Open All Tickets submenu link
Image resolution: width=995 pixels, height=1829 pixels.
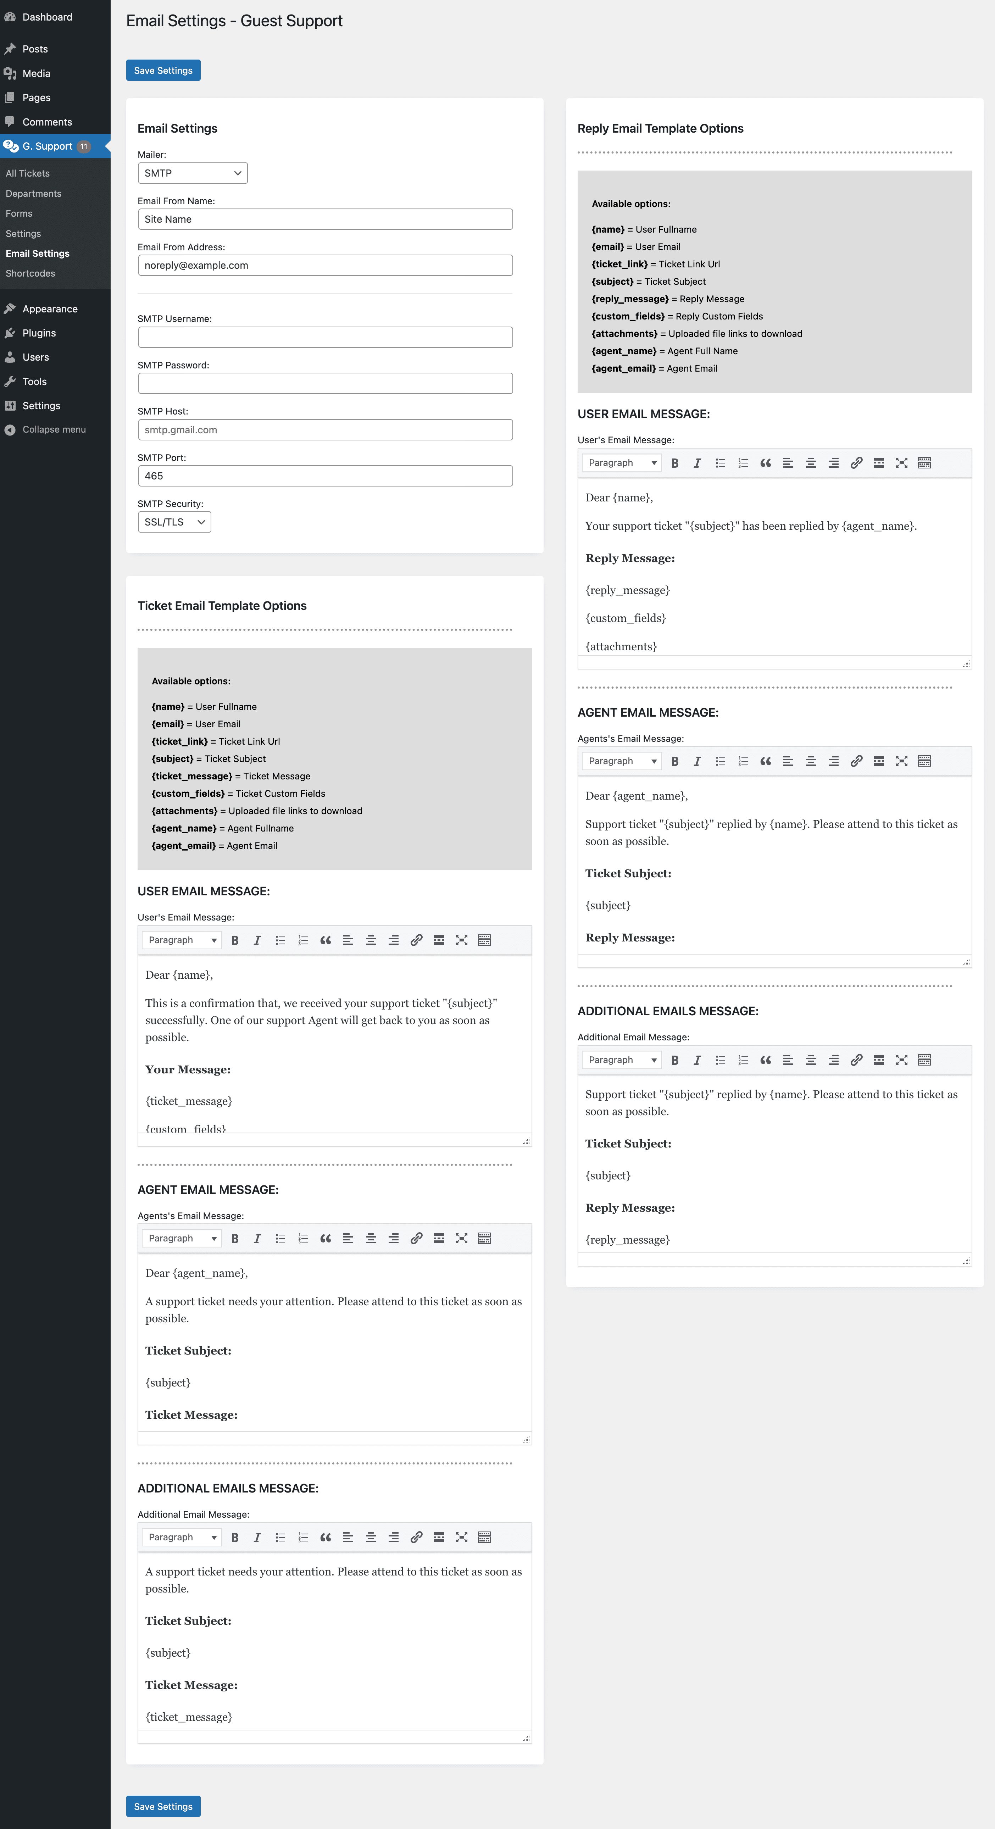coord(28,173)
